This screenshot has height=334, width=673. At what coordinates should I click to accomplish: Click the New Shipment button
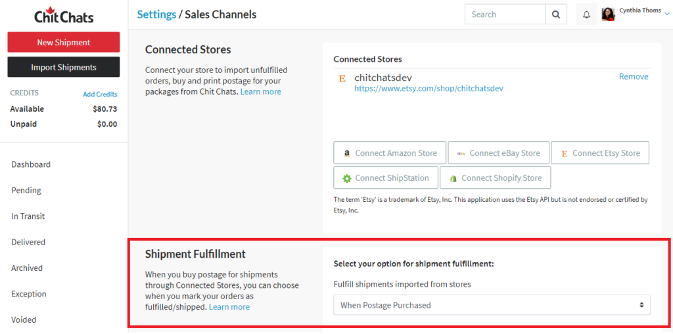64,42
